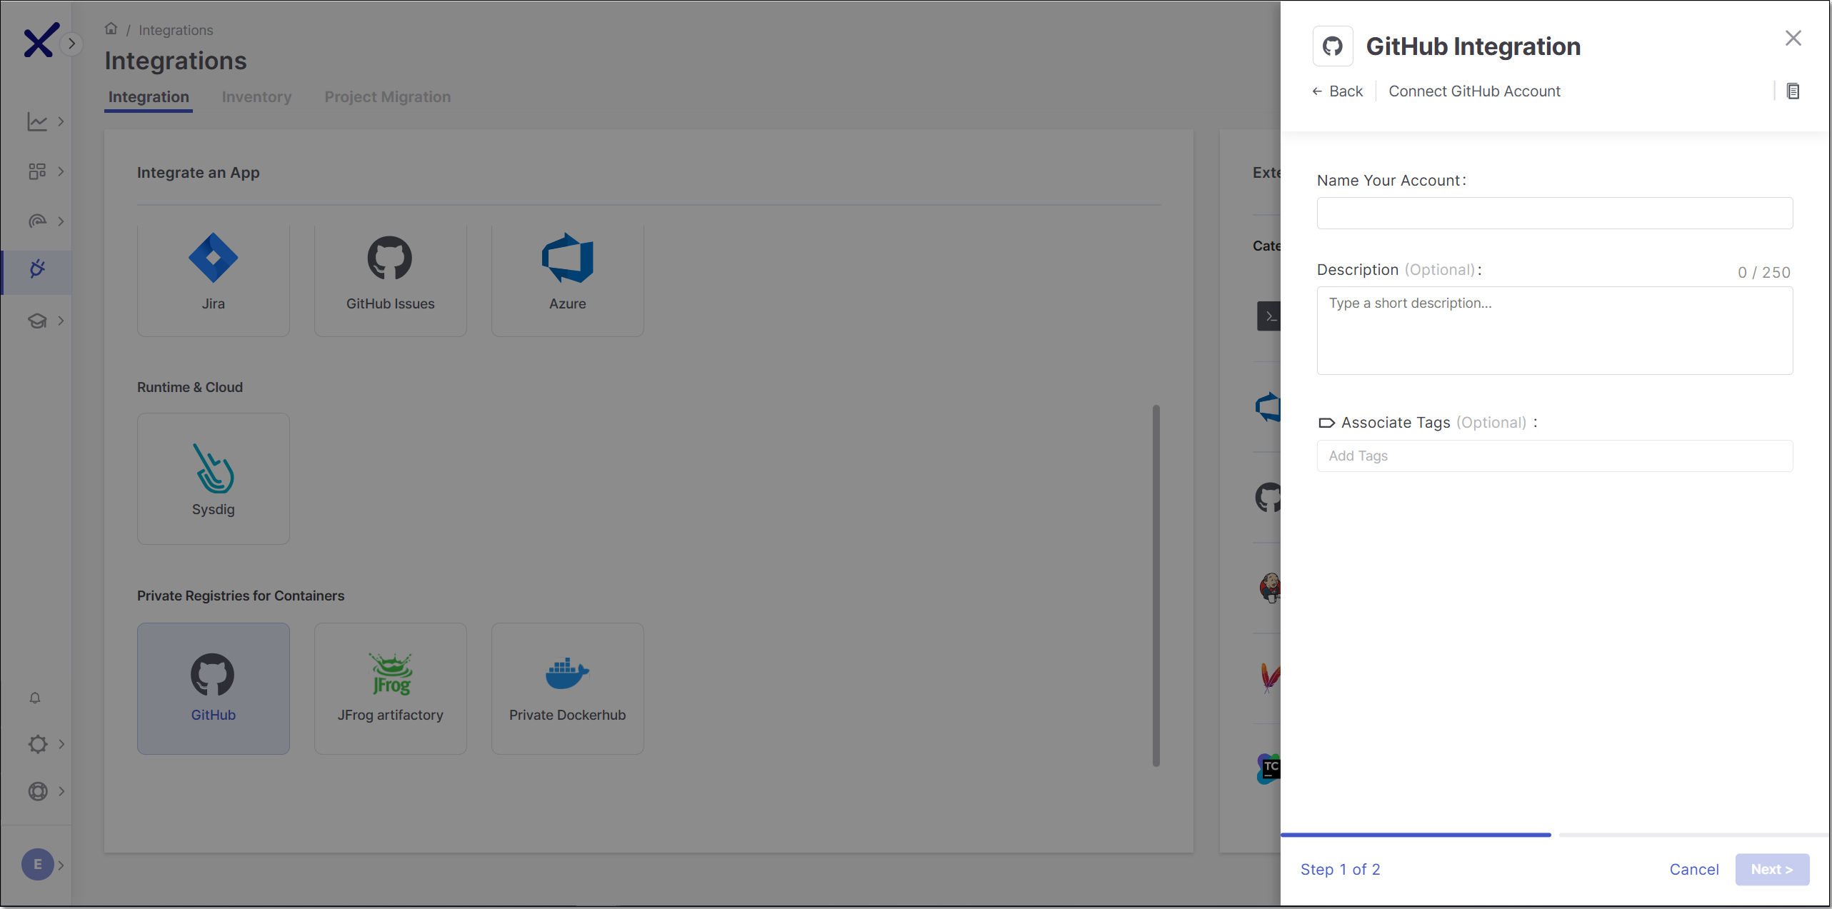Click the TeamCity icon in the right panel
Image resolution: width=1832 pixels, height=909 pixels.
point(1269,768)
